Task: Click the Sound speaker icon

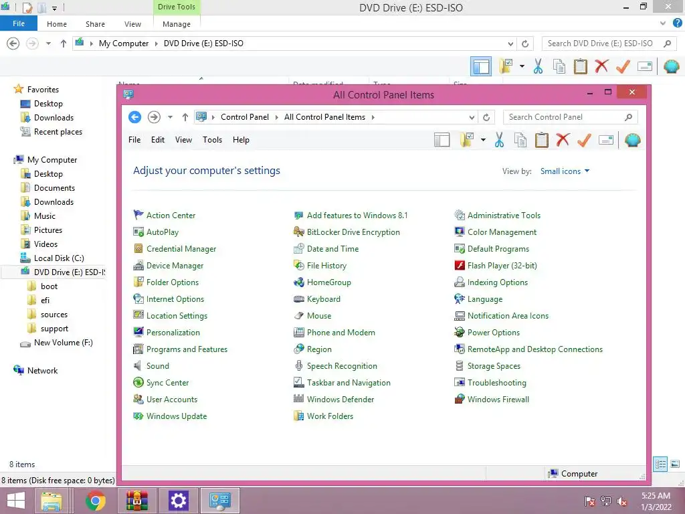Action: coord(138,366)
